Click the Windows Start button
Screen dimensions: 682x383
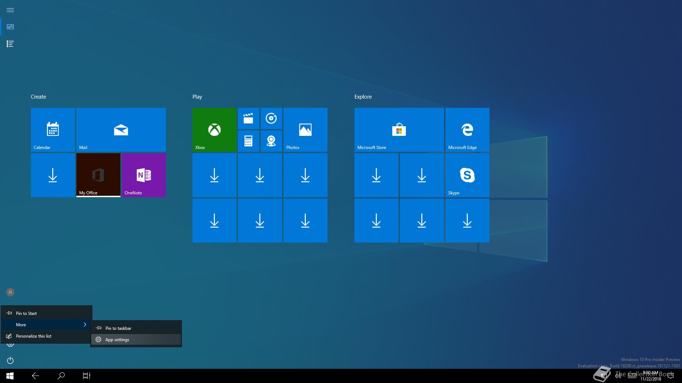[x=10, y=376]
